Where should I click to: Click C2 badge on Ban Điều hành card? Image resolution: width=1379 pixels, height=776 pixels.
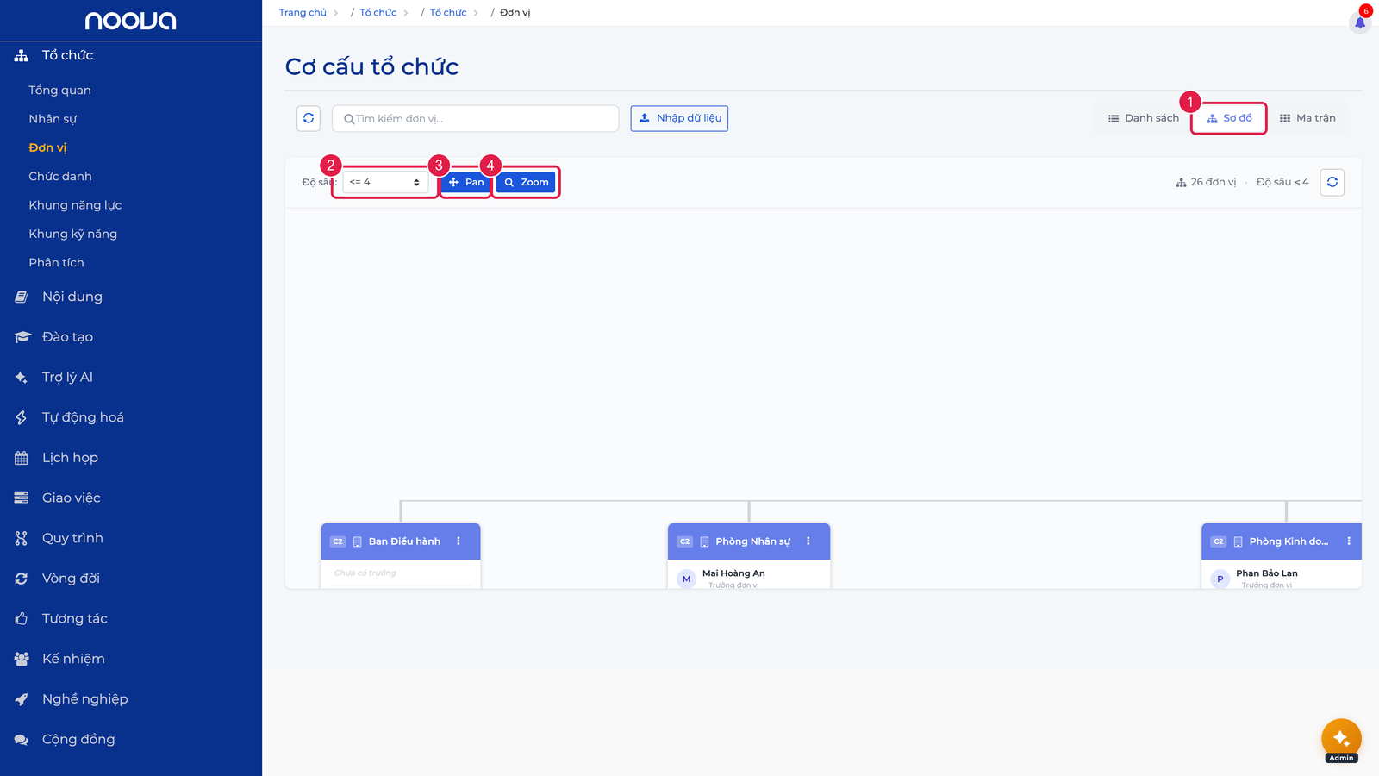[338, 541]
